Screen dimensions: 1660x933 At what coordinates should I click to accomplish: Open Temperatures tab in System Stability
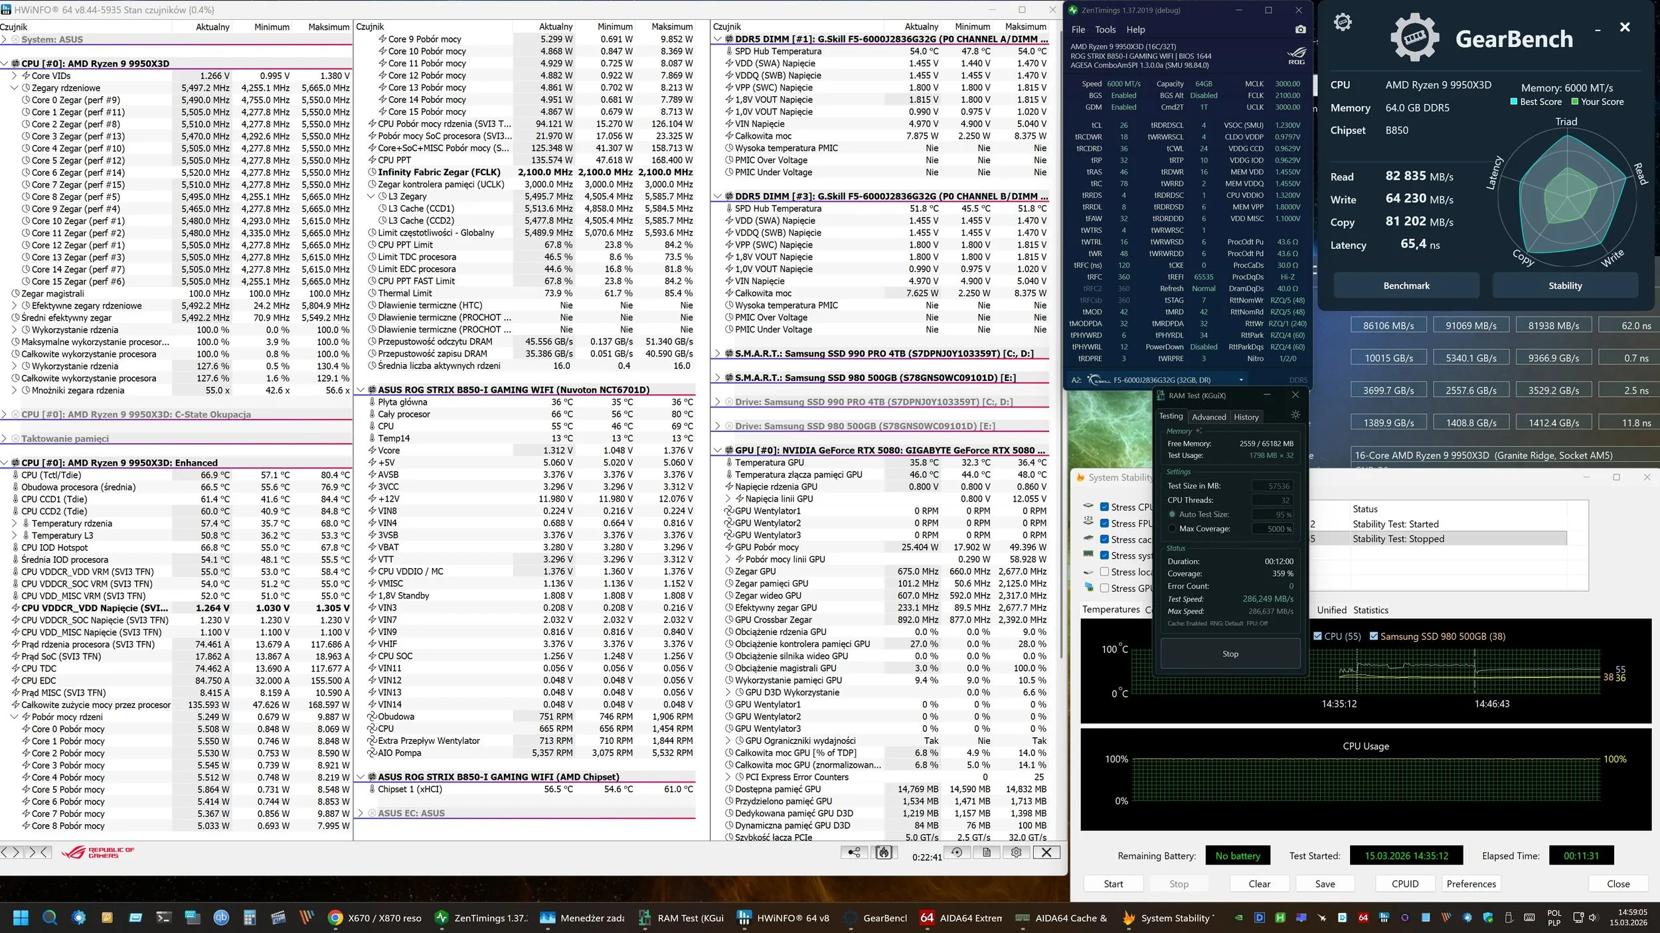click(x=1111, y=609)
